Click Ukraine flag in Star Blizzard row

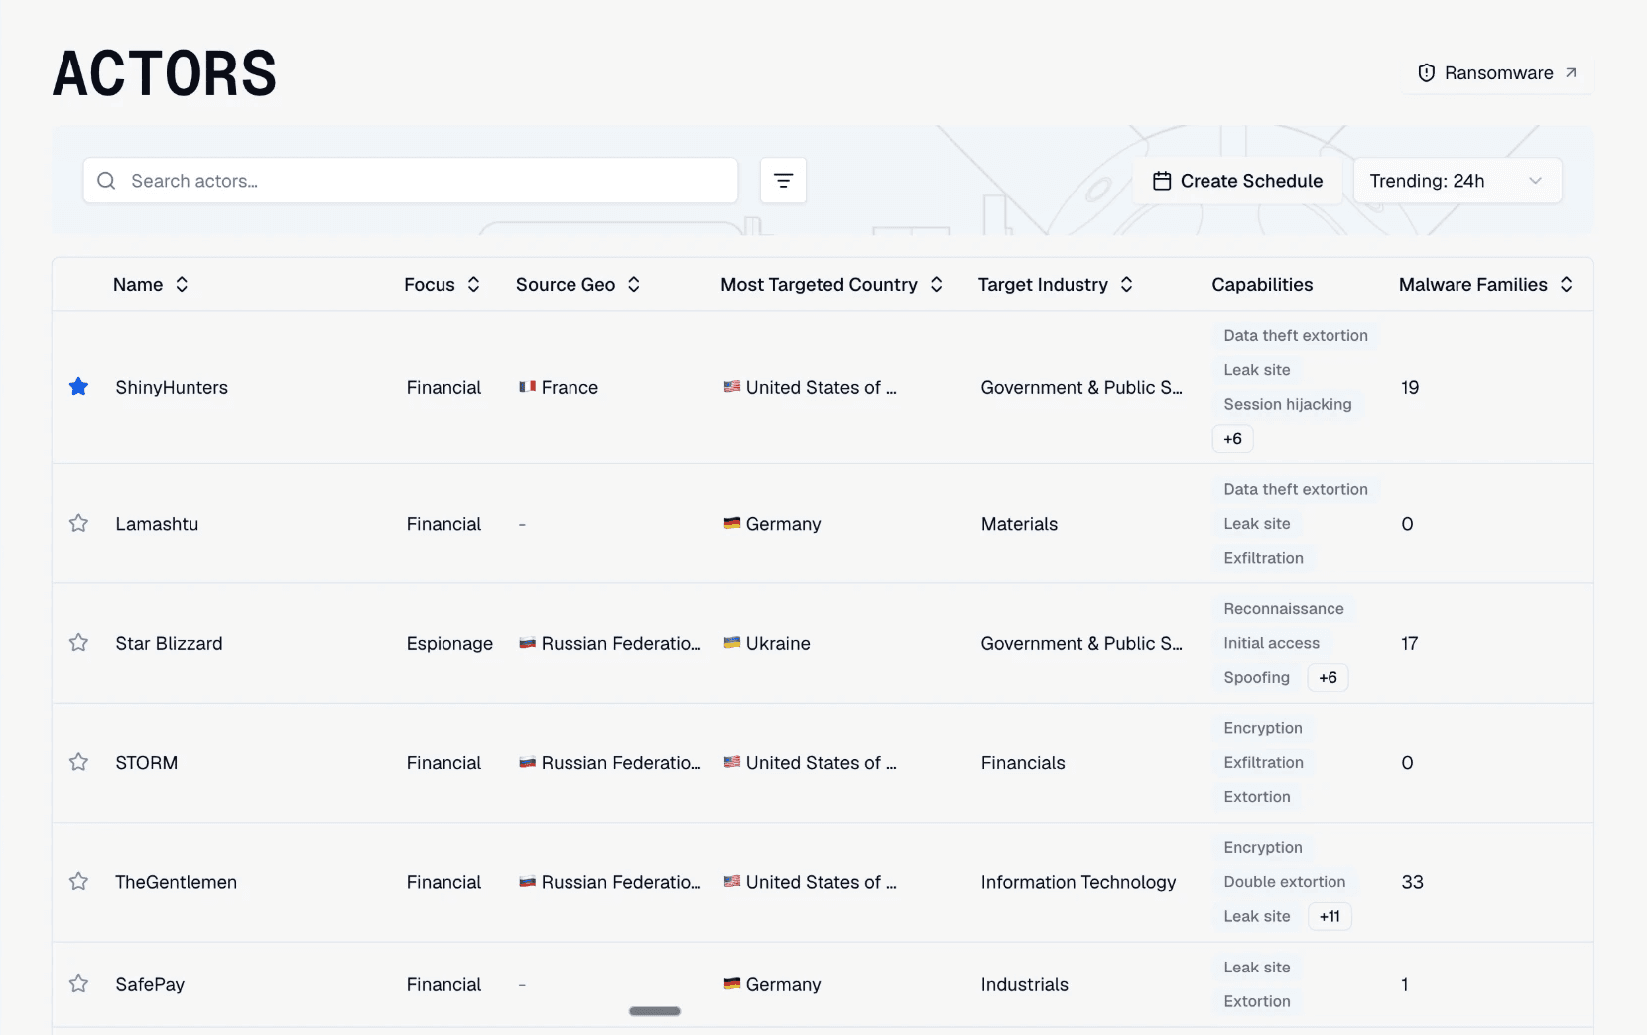point(732,643)
